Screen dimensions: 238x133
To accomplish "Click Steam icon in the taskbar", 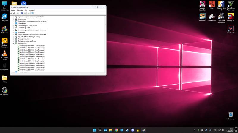I will pos(127,130).
